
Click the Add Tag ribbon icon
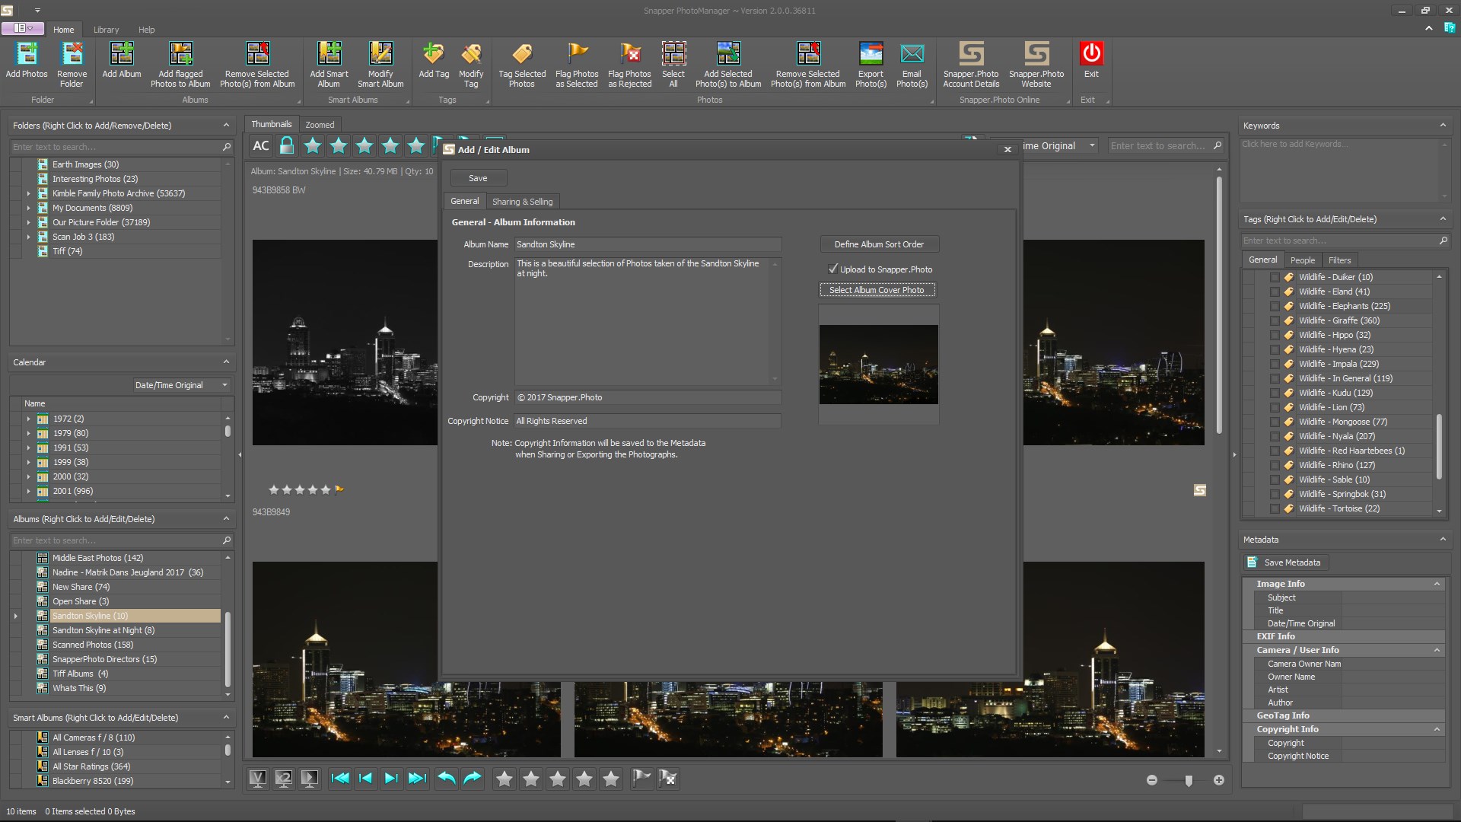point(434,54)
